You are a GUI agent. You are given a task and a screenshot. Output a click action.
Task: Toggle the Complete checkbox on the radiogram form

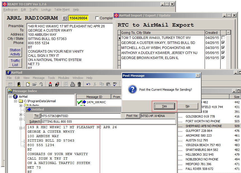pos(97,18)
